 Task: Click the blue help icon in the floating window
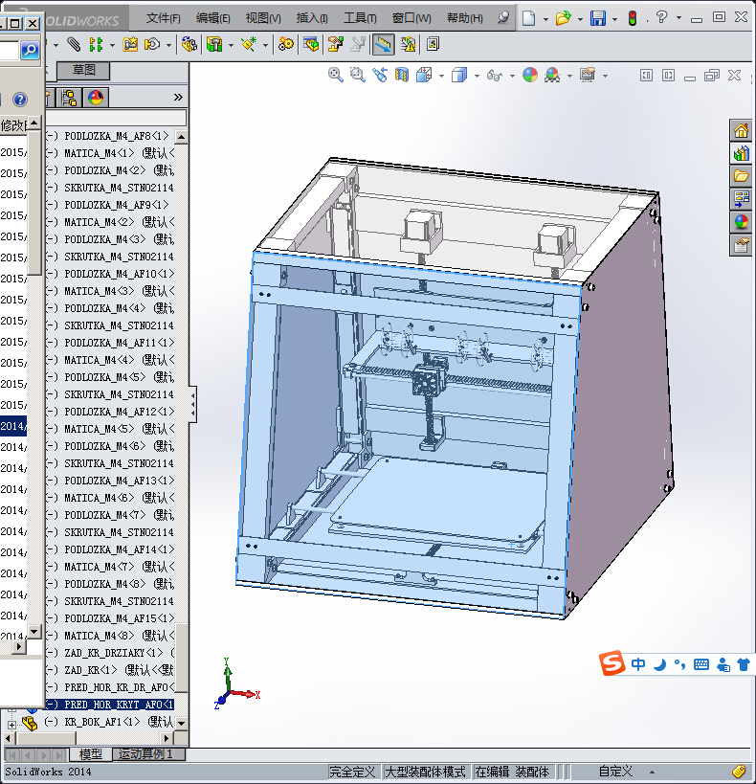(x=20, y=100)
